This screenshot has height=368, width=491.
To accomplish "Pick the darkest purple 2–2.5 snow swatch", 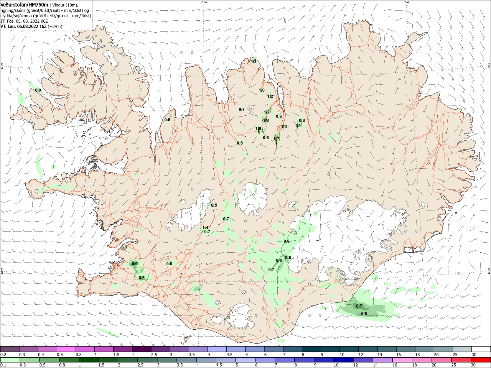I will point(142,349).
